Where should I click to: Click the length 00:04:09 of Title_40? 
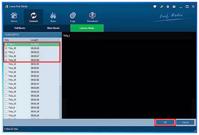pyautogui.click(x=35, y=60)
